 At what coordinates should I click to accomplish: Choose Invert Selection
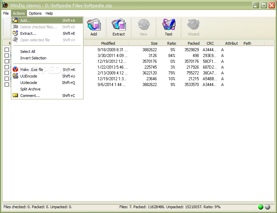(x=47, y=58)
